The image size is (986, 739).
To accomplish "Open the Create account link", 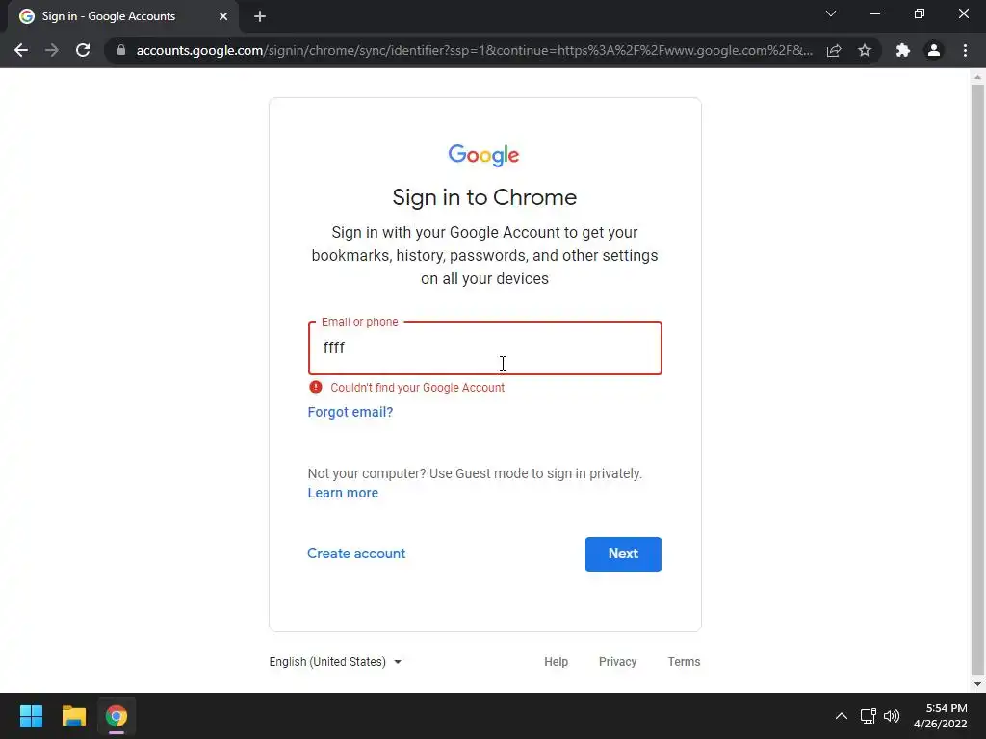I will click(x=356, y=553).
